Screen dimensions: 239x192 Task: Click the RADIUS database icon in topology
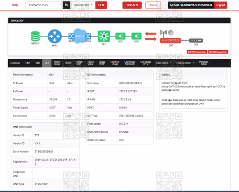click(x=35, y=36)
